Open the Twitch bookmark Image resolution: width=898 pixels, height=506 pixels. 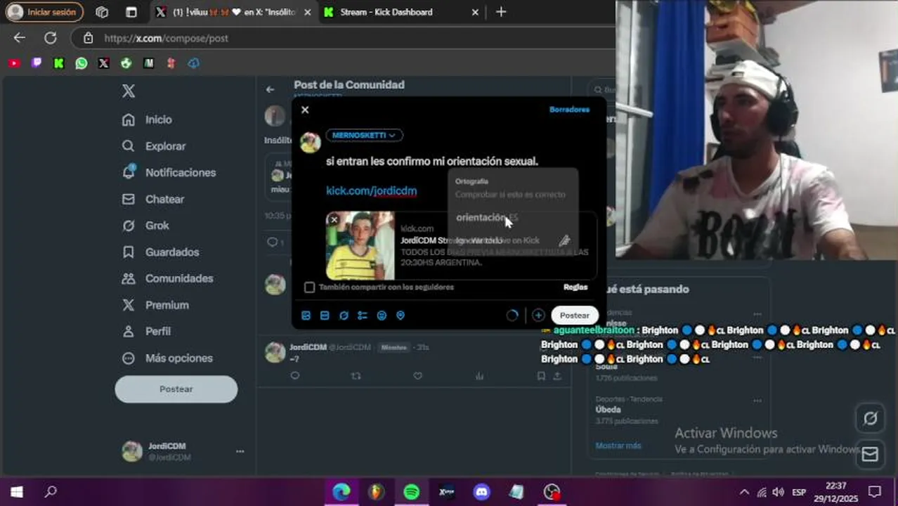tap(37, 63)
